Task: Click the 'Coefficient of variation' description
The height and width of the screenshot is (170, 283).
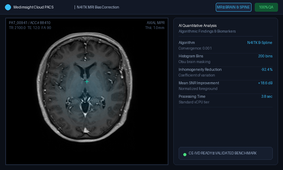Action: 197,75
